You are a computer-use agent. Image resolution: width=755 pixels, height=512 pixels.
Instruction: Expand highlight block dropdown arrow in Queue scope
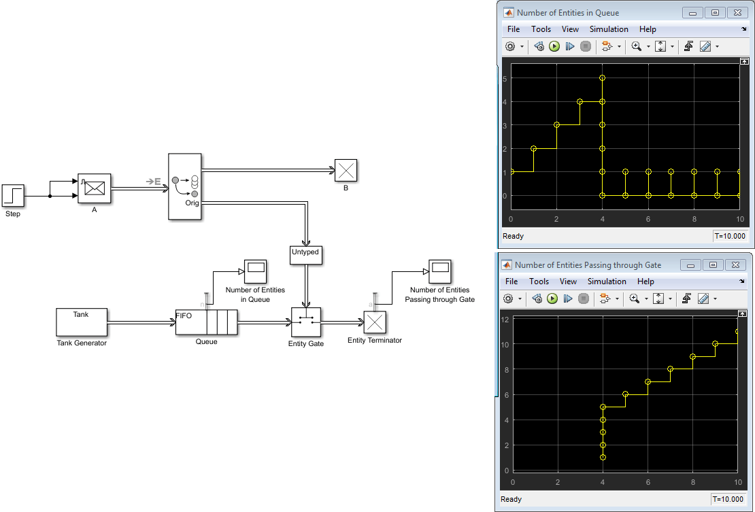click(619, 47)
